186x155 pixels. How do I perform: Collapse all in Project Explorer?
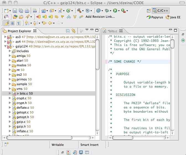[68, 31]
